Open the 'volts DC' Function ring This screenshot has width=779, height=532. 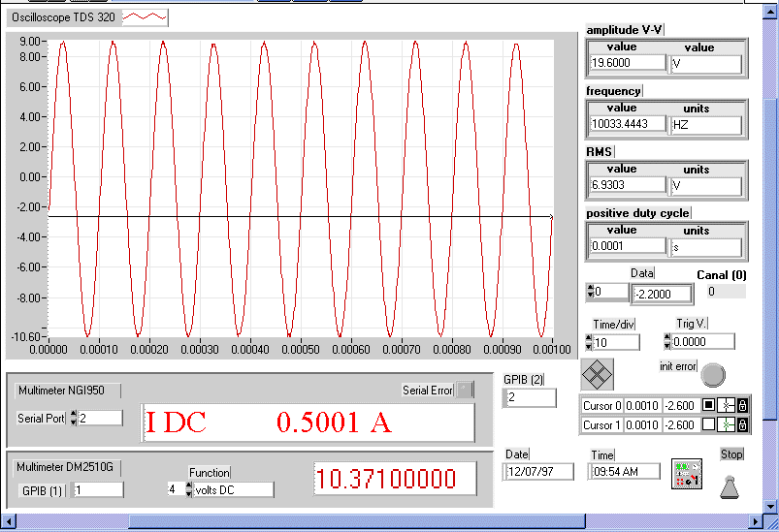(233, 489)
